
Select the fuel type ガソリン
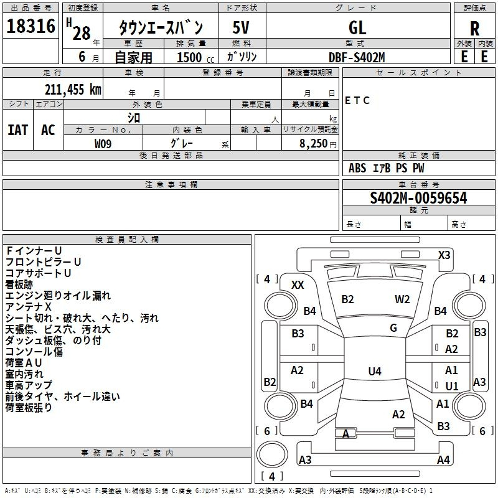click(242, 57)
